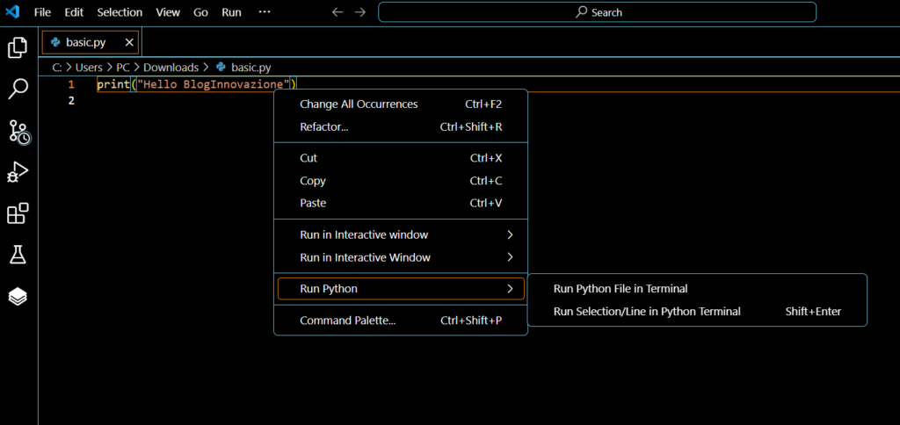The width and height of the screenshot is (900, 425).
Task: Open the Source Control view icon
Action: point(18,132)
